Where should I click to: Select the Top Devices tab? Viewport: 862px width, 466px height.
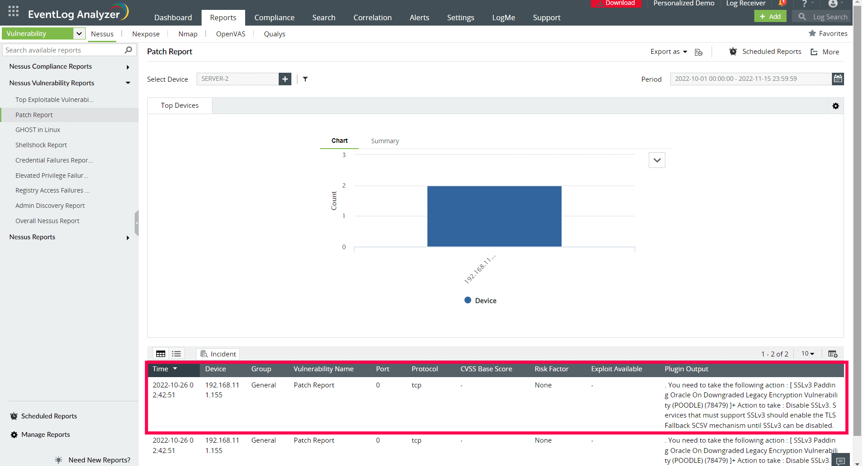[180, 106]
